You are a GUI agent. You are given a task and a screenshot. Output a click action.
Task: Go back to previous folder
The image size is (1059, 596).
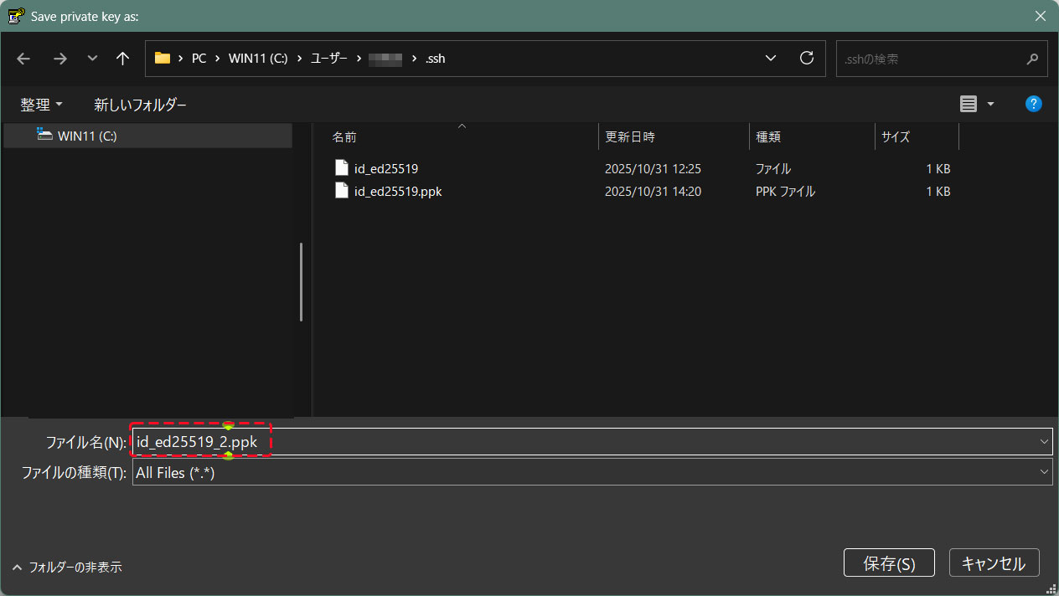tap(23, 59)
